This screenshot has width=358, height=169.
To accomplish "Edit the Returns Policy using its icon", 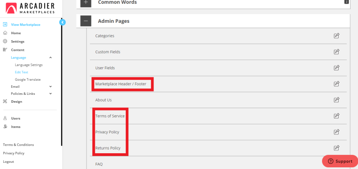I will pyautogui.click(x=336, y=148).
